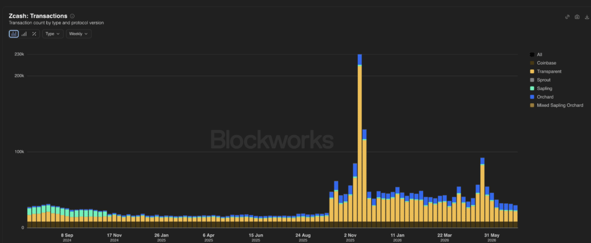Switch to the grouped bar chart icon

pyautogui.click(x=24, y=34)
